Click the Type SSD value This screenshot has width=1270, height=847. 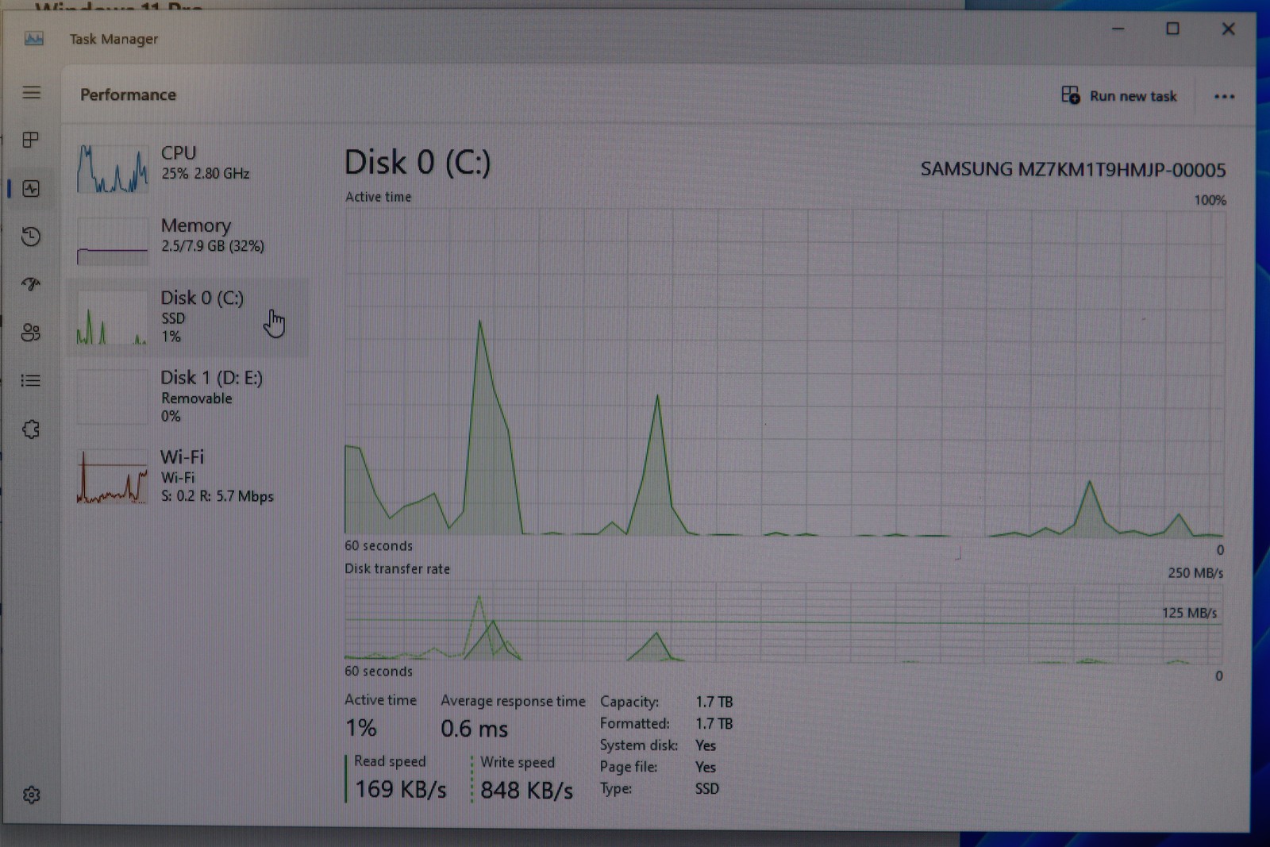[707, 788]
